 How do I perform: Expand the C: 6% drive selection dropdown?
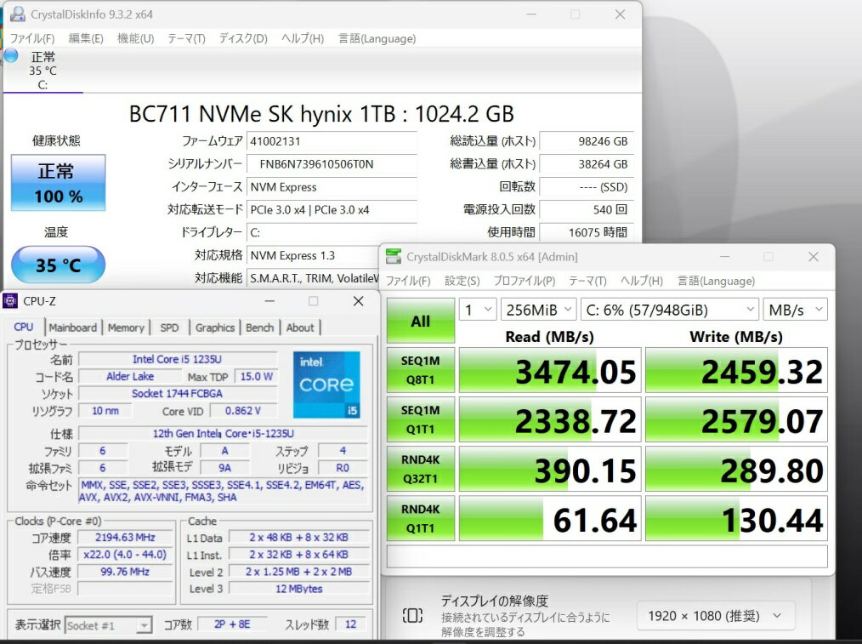coord(670,310)
